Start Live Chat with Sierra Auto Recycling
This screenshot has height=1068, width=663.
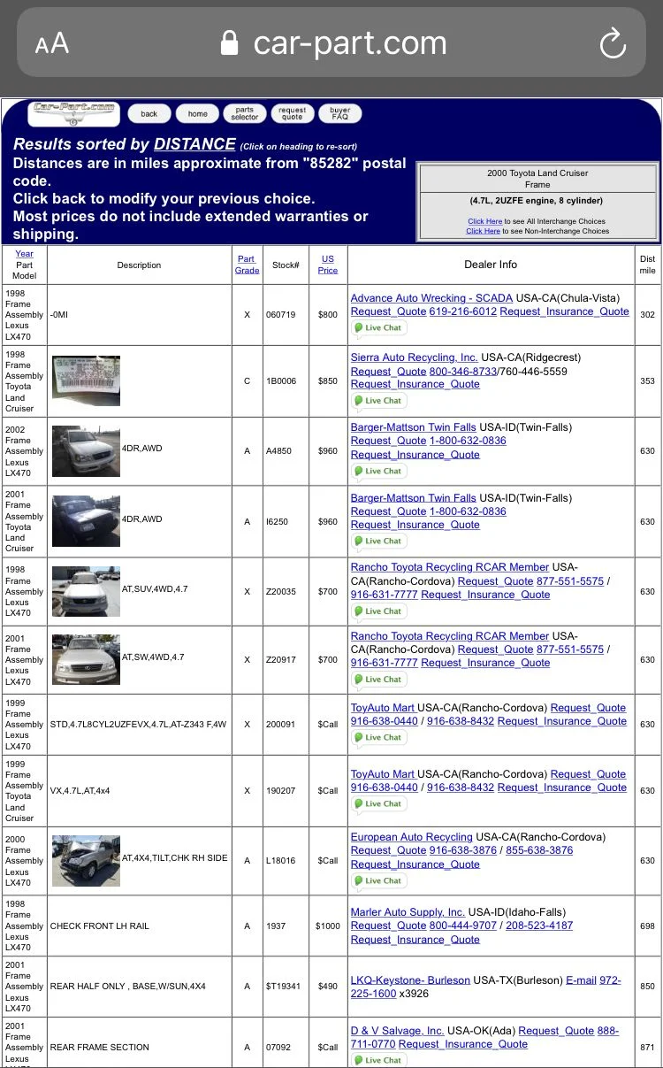378,400
